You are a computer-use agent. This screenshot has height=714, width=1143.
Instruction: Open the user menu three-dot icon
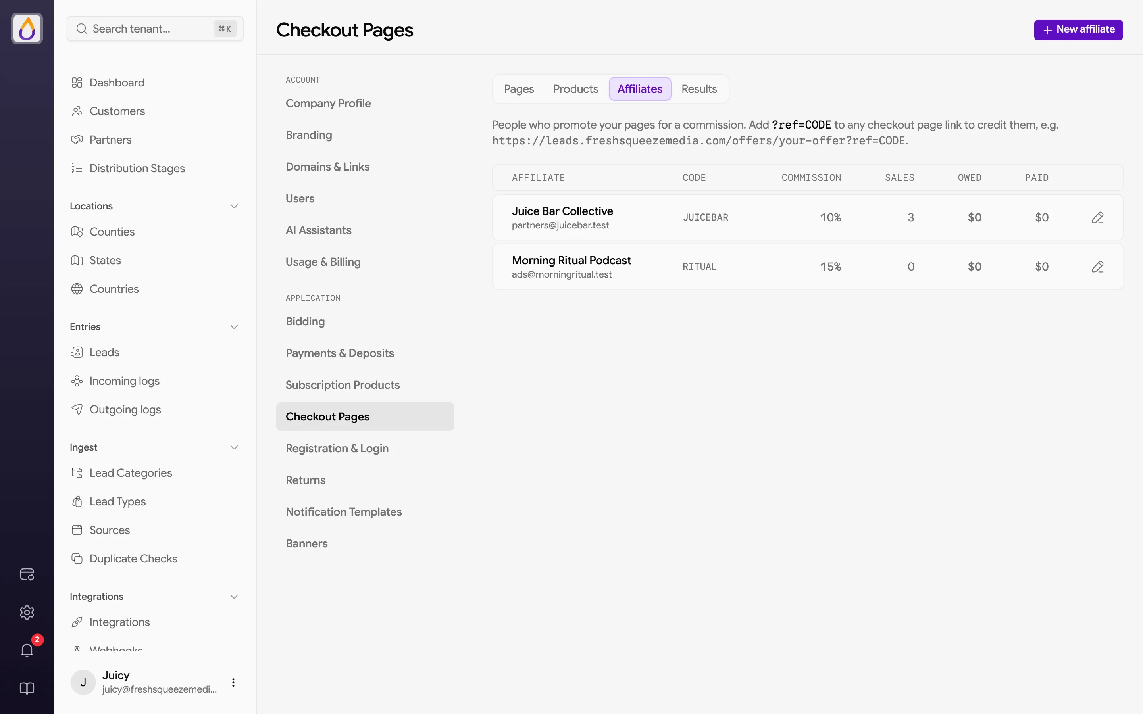click(233, 682)
